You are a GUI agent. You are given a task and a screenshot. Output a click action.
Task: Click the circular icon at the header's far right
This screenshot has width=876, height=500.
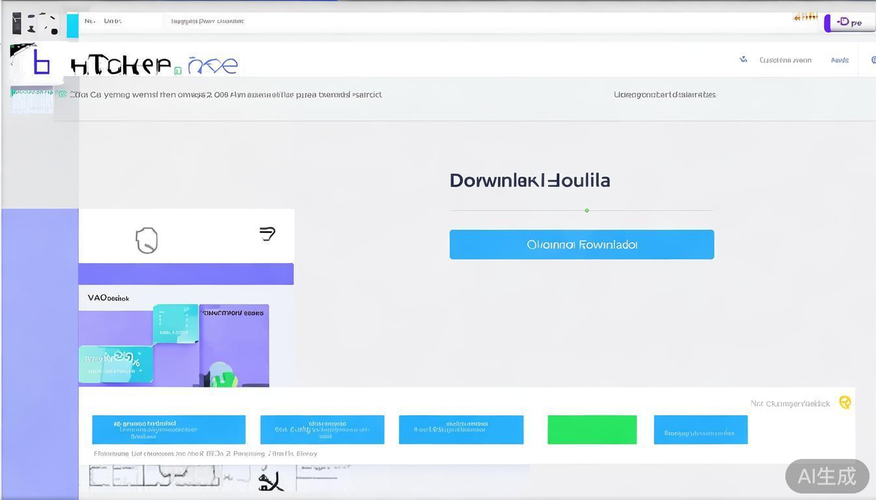click(873, 60)
